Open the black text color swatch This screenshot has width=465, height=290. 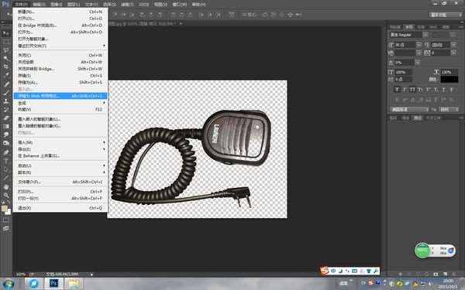click(449, 80)
